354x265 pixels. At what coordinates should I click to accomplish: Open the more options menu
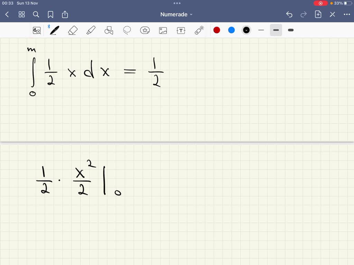pos(347,14)
